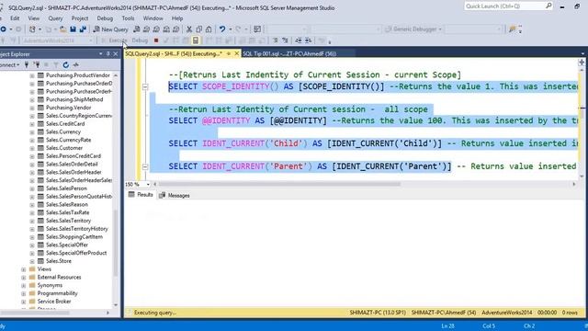Click the Connect Object Explorer plug icon

point(27,65)
